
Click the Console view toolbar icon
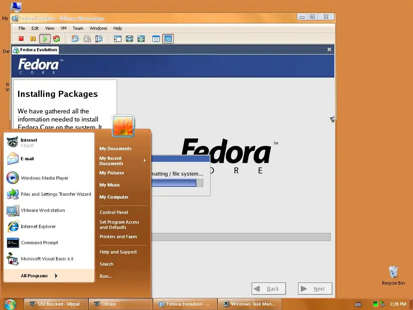(x=168, y=39)
